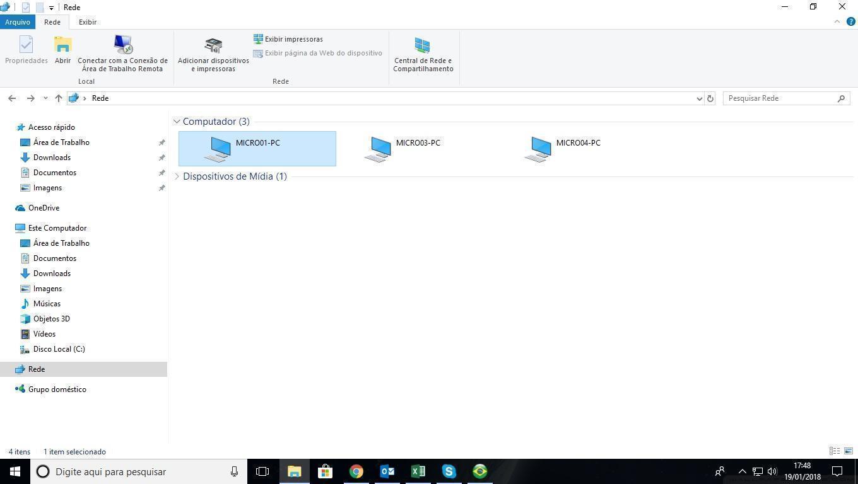Switch to large icons view in status bar

tap(849, 451)
